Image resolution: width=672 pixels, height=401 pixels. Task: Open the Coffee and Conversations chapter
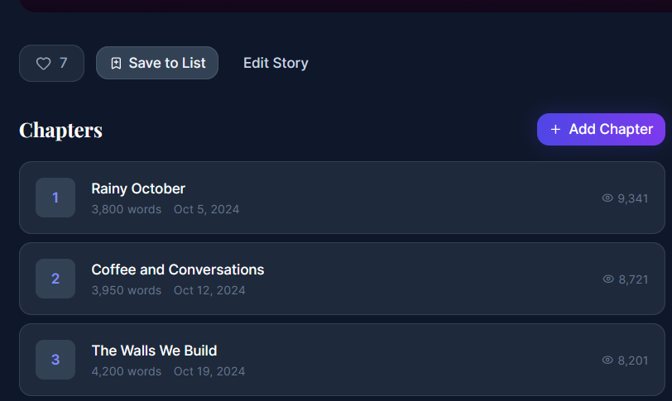click(x=178, y=270)
